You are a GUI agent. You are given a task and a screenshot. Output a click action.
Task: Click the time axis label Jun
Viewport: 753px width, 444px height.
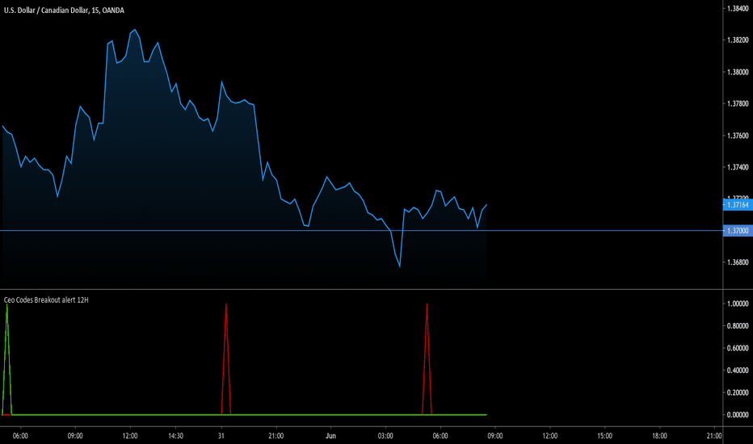pyautogui.click(x=330, y=436)
